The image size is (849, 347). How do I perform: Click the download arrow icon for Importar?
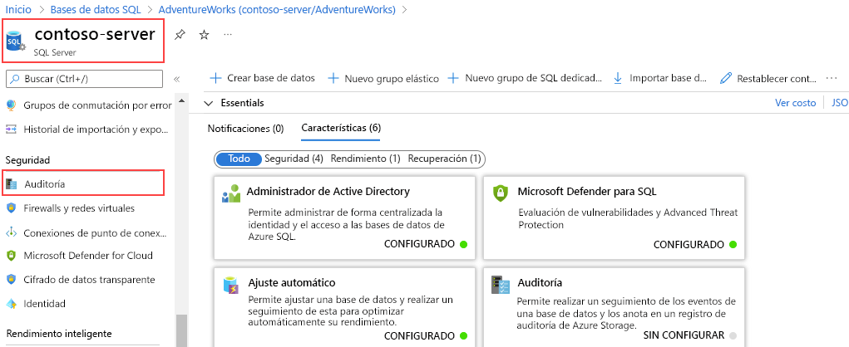(618, 78)
